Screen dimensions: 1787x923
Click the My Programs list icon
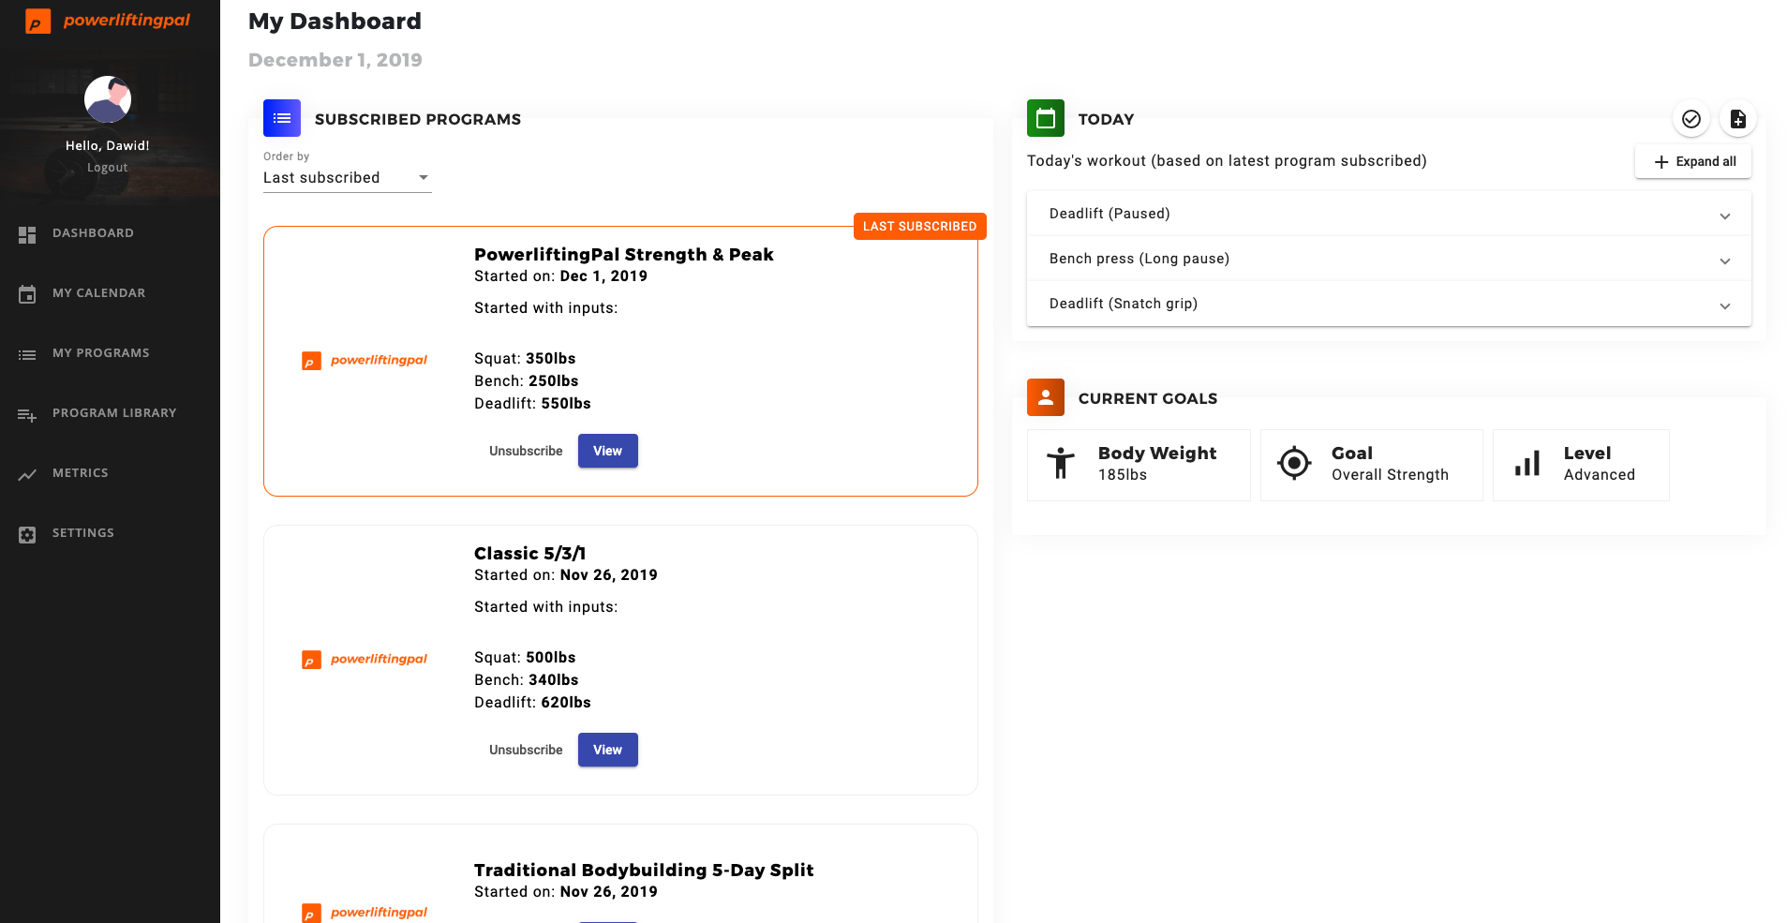click(27, 354)
